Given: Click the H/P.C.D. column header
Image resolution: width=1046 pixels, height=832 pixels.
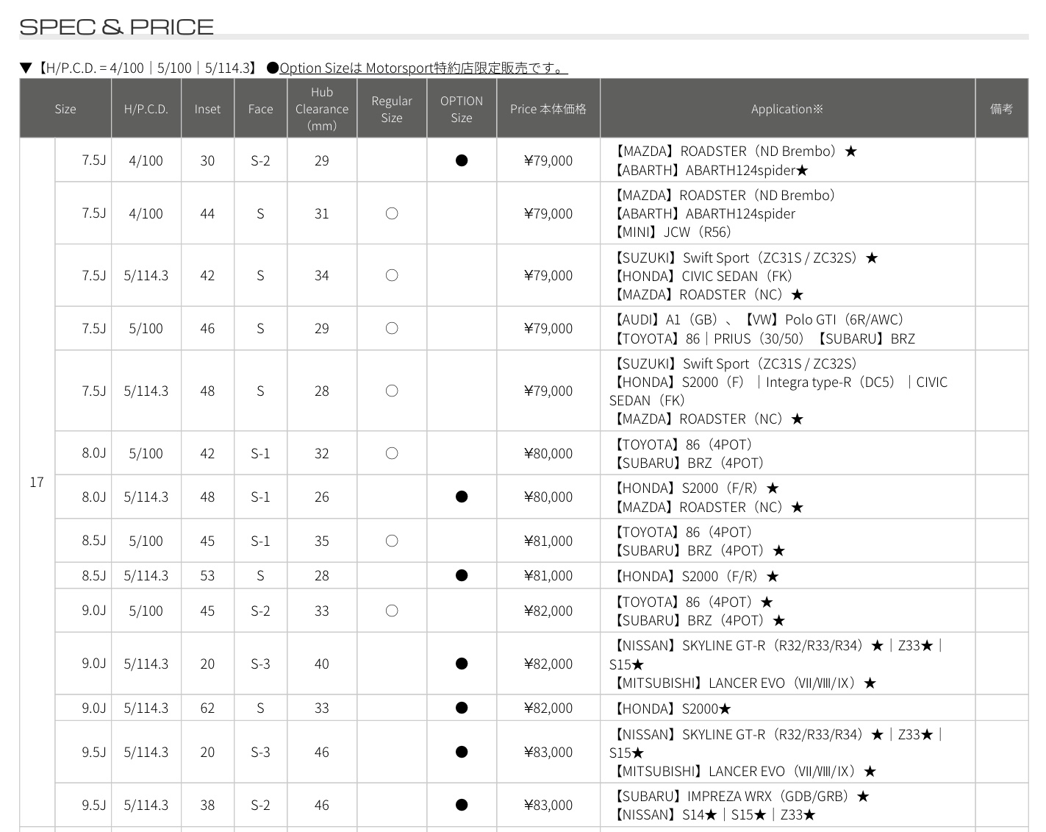Looking at the screenshot, I should (x=146, y=109).
